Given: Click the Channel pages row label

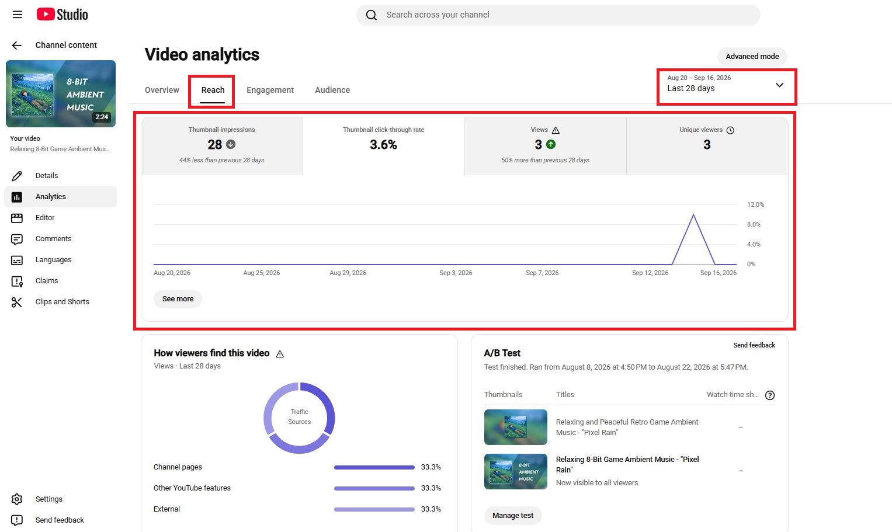Looking at the screenshot, I should coord(178,467).
